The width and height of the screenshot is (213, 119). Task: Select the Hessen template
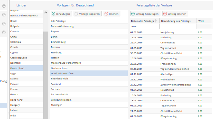(x=89, y=58)
